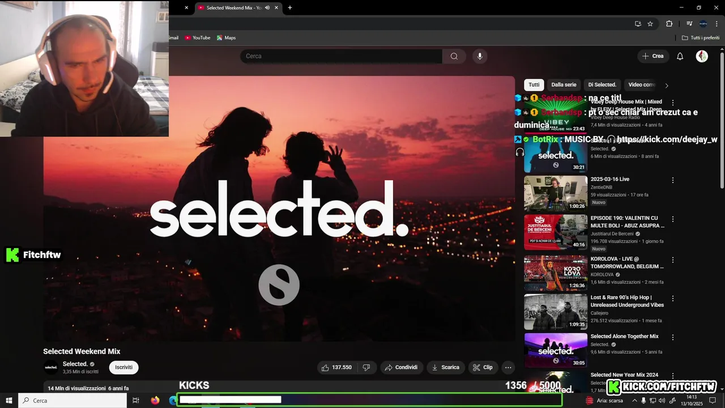
Task: Open Windows Start menu
Action: (9, 401)
